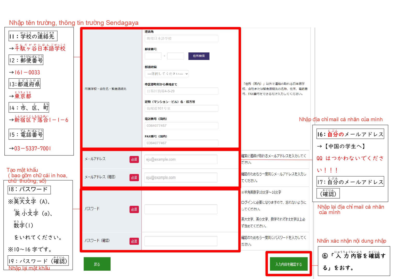The width and height of the screenshot is (394, 279).
Task: Click the FAX番号 (国内) input field
Action: pos(181,143)
